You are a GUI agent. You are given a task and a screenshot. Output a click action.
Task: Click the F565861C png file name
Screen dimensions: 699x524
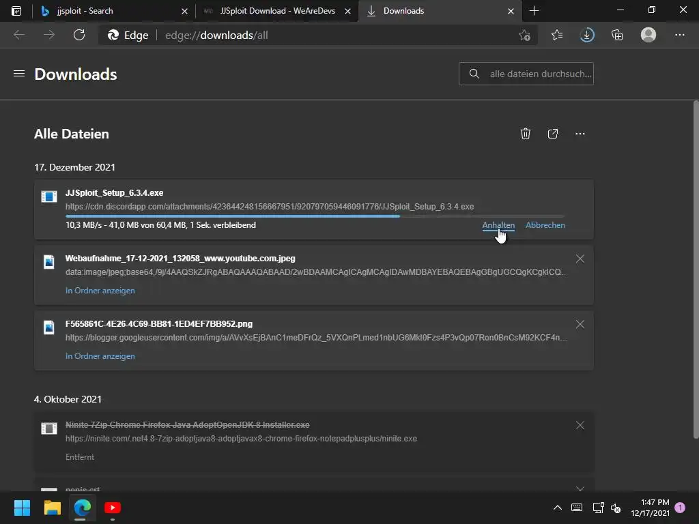coord(158,324)
